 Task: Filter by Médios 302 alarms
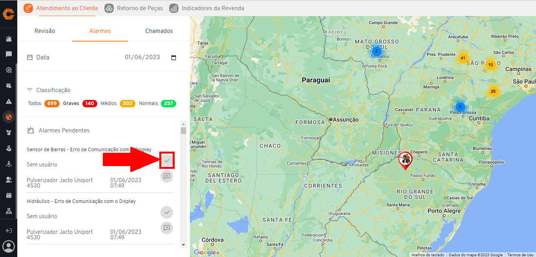(118, 103)
